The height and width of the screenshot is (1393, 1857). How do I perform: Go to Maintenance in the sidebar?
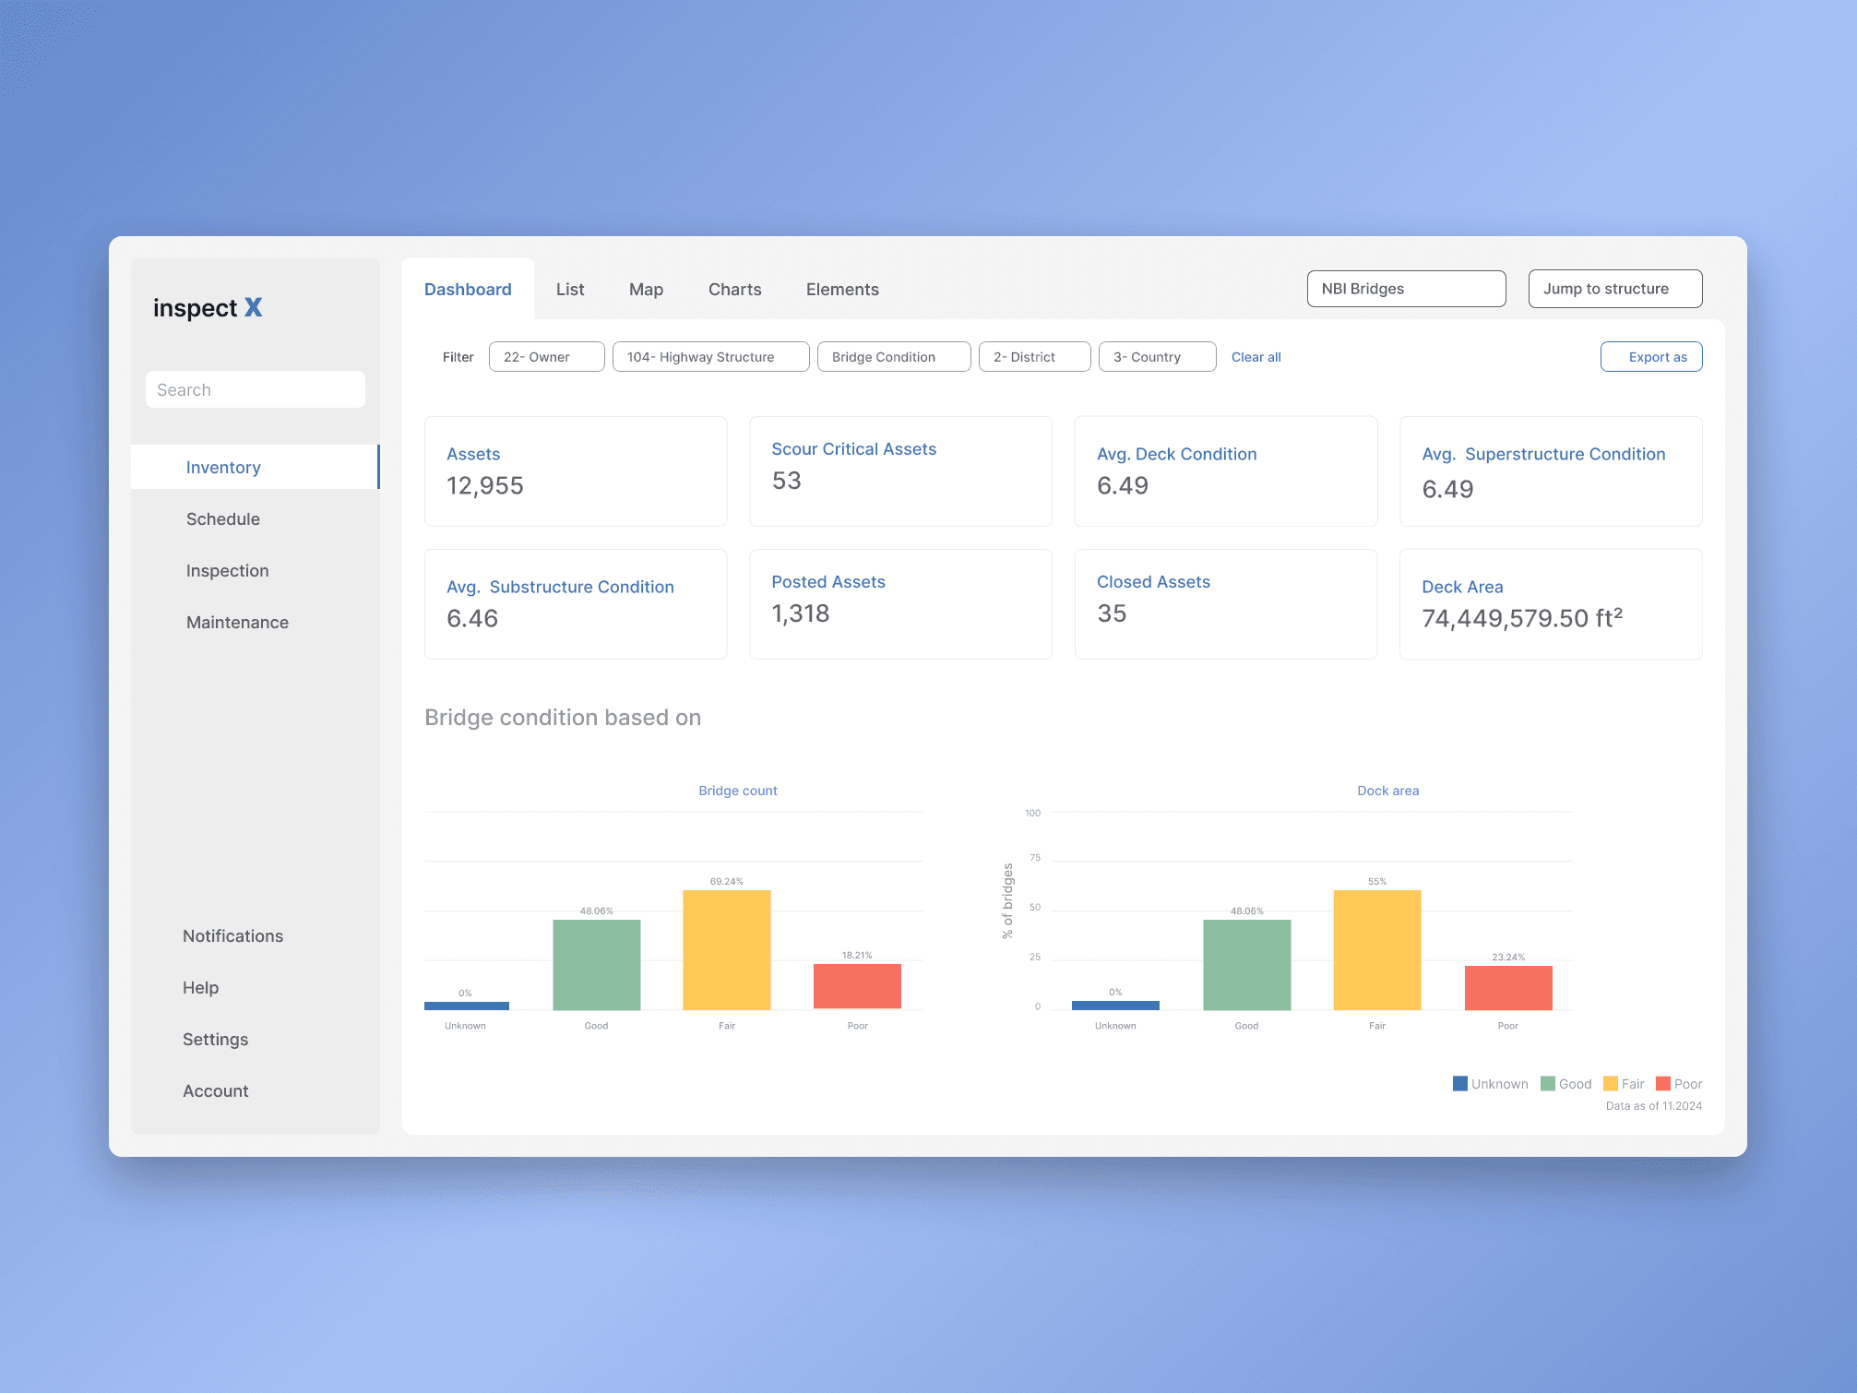237,623
